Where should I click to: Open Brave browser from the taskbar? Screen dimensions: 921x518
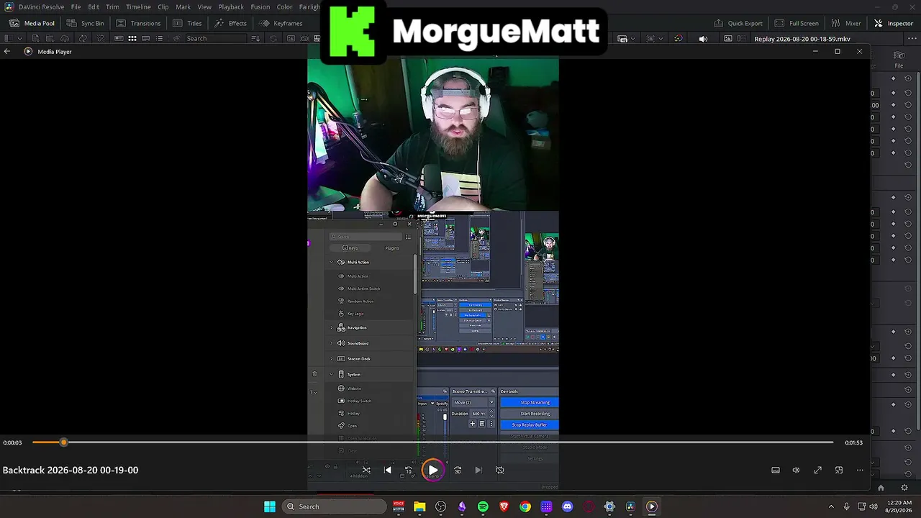click(x=504, y=506)
